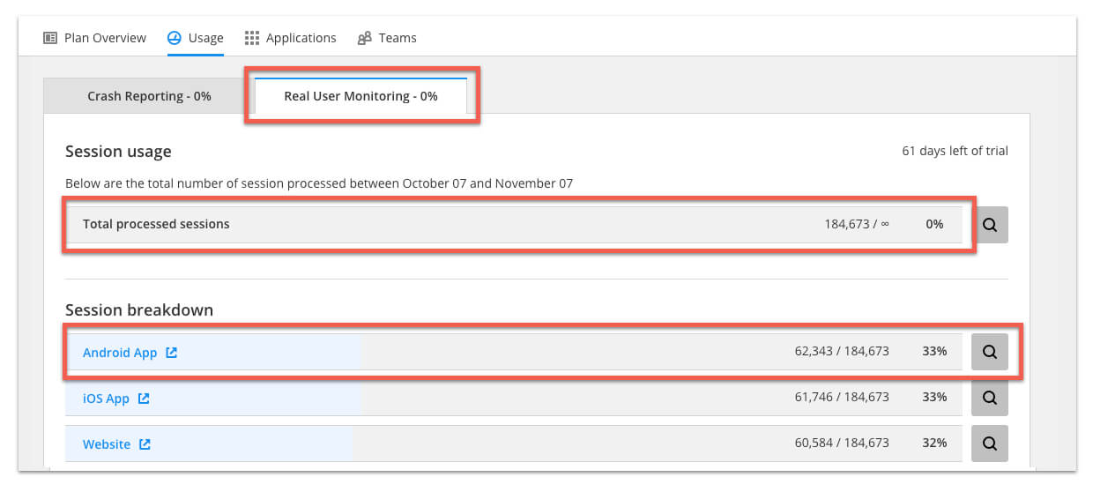Viewport: 1093px width, 492px height.
Task: Click the search icon for Android App
Action: coord(990,352)
